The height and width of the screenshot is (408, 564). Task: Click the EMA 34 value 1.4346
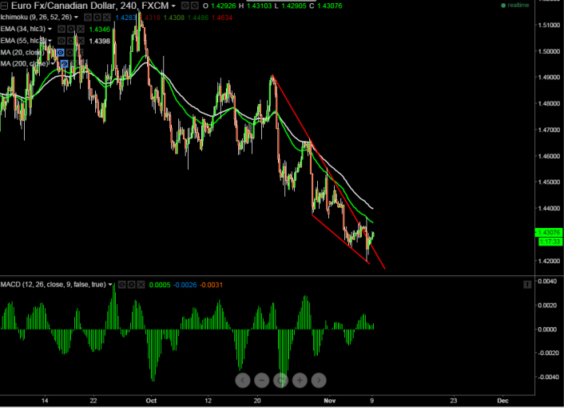[99, 29]
